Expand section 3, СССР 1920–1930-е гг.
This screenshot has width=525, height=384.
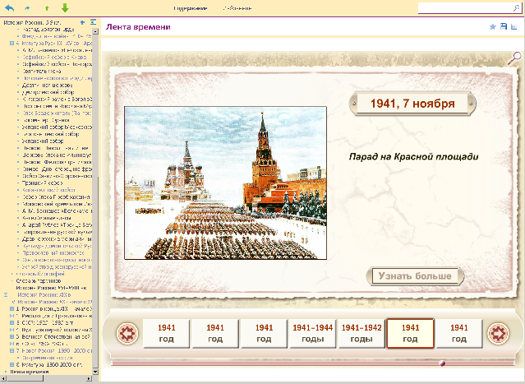click(x=12, y=322)
